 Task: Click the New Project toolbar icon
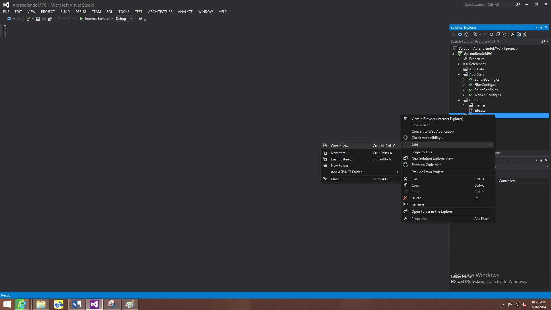pos(28,19)
